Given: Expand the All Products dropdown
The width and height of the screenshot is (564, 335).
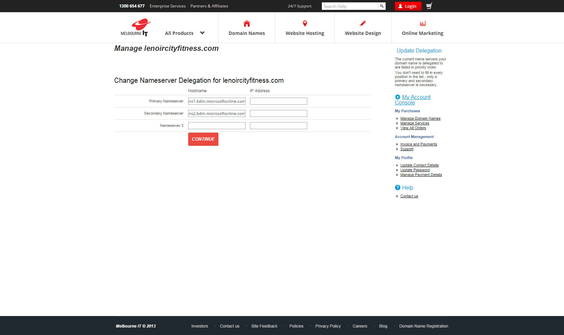Looking at the screenshot, I should [185, 33].
